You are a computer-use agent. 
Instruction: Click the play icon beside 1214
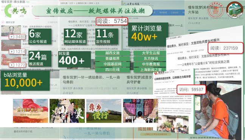12,51
